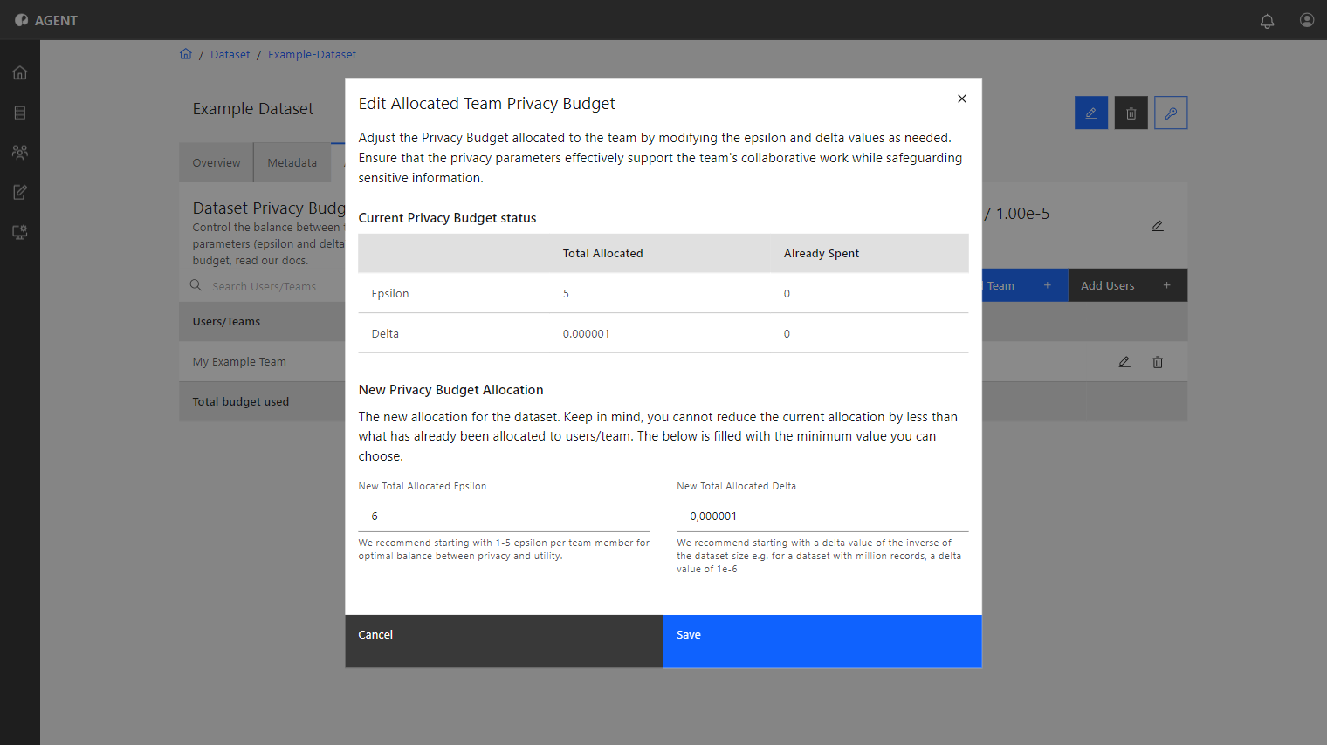1327x745 pixels.
Task: Open the edit note icon in the sidebar
Action: tap(20, 192)
